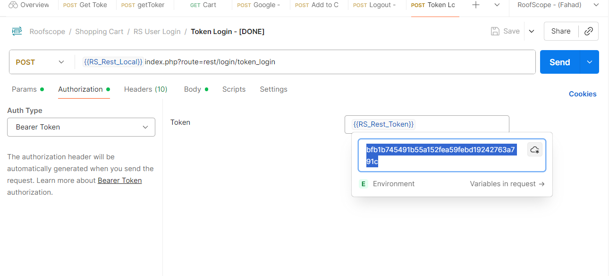Image resolution: width=609 pixels, height=276 pixels.
Task: Open the Bearer Token auth type dropdown
Action: coord(81,127)
